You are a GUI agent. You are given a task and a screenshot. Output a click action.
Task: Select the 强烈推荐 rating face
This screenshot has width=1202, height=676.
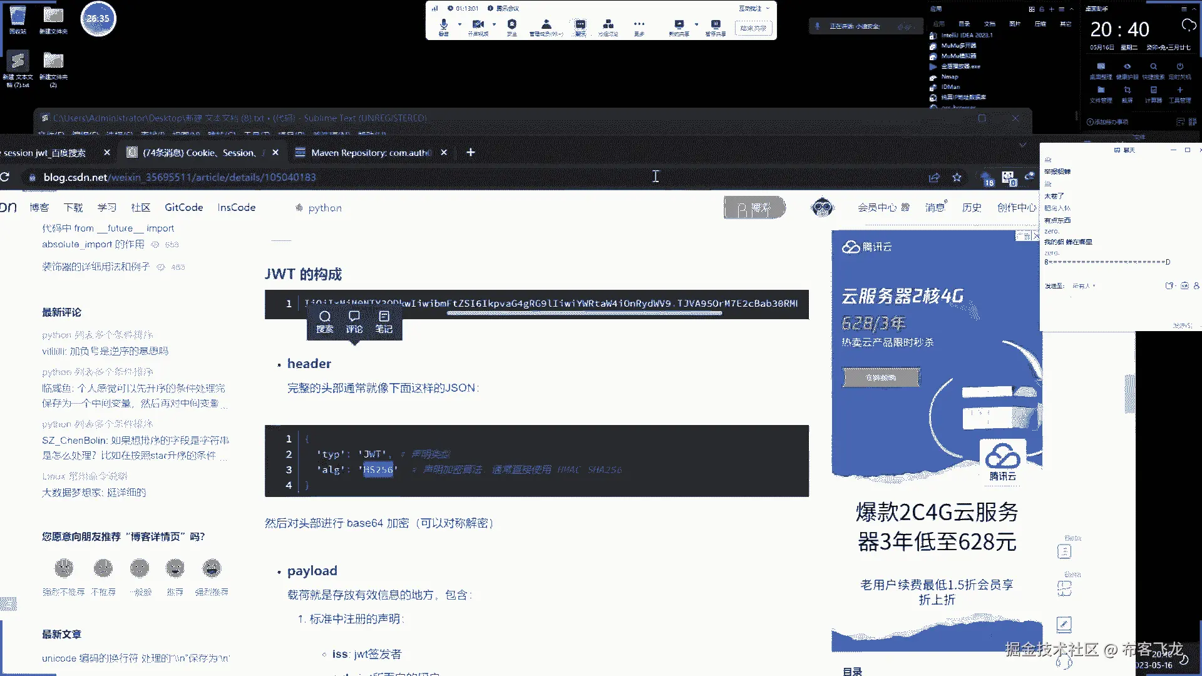pos(212,568)
